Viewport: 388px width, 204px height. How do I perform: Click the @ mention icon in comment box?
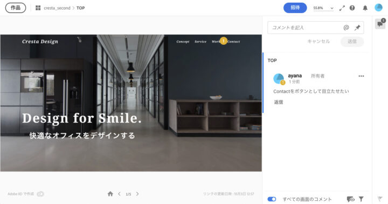click(346, 28)
